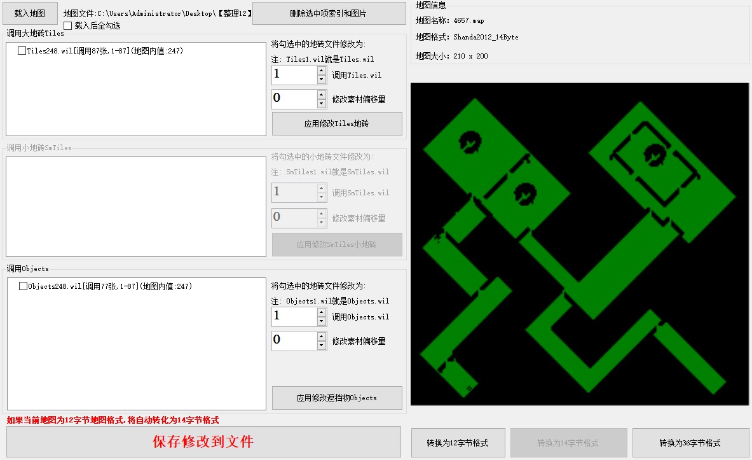Click 应用修改Tiles地砖 button
This screenshot has width=752, height=460.
point(337,124)
